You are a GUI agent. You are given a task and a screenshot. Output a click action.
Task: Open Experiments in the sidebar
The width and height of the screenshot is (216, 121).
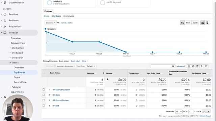pyautogui.click(x=17, y=92)
